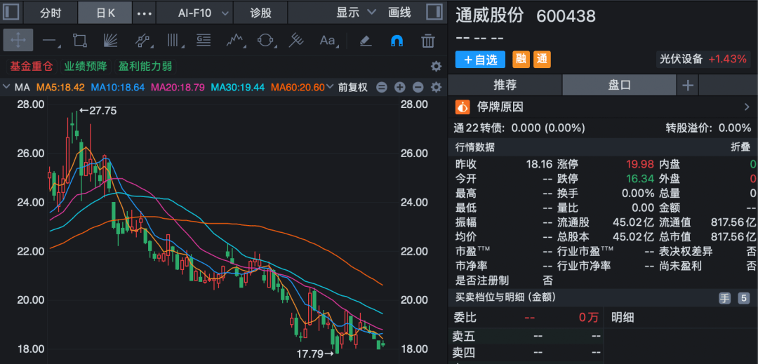
Task: Click the eraser tool icon
Action: tap(365, 40)
